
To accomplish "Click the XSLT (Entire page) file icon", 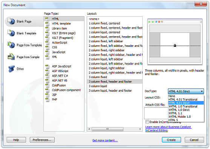I will [x=47, y=33].
